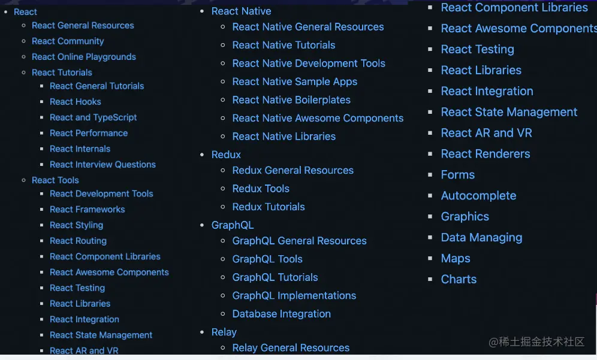Image resolution: width=597 pixels, height=360 pixels.
Task: Go to React Renderers section
Action: click(486, 154)
